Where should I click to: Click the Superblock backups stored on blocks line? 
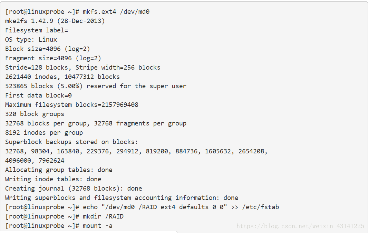pos(71,142)
